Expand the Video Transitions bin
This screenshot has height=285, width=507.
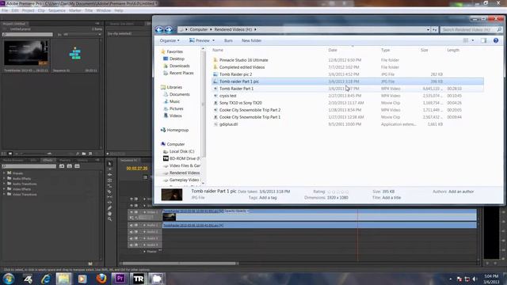(4, 194)
